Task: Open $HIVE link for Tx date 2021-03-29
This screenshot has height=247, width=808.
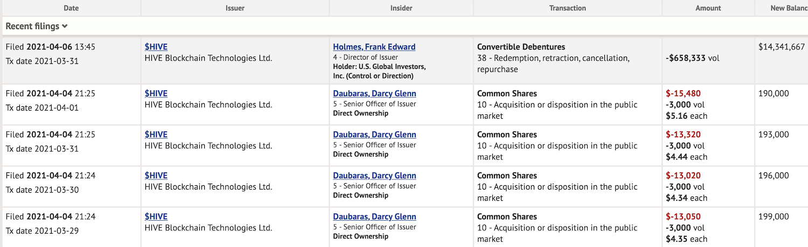Action: pos(156,217)
